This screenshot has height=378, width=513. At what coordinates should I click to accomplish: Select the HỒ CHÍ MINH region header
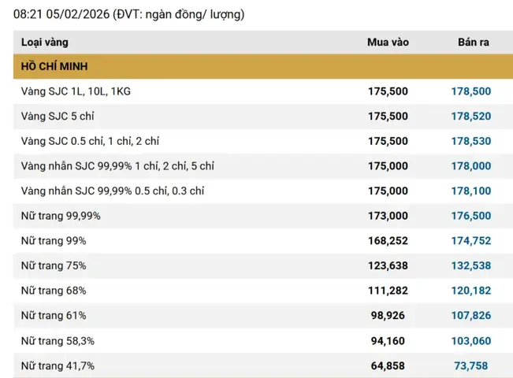[x=263, y=66]
